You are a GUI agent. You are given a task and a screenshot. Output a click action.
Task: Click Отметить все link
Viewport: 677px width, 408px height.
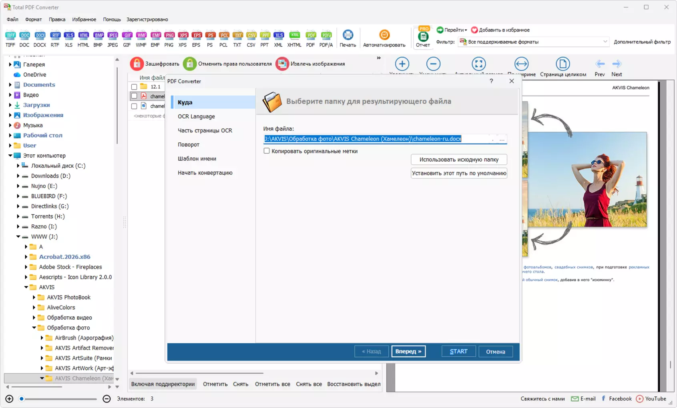click(x=273, y=384)
